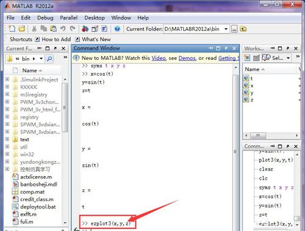Expand the .SimulinkProject folder

click(x=7, y=79)
